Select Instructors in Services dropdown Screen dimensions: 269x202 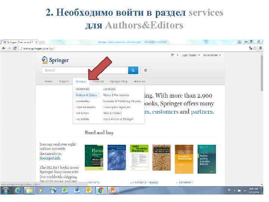pos(82,113)
